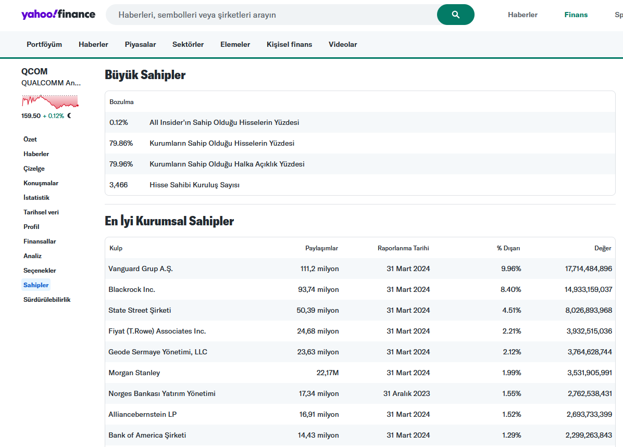The width and height of the screenshot is (623, 447).
Task: Click the 9.96% Vanguard stake
Action: coord(511,269)
